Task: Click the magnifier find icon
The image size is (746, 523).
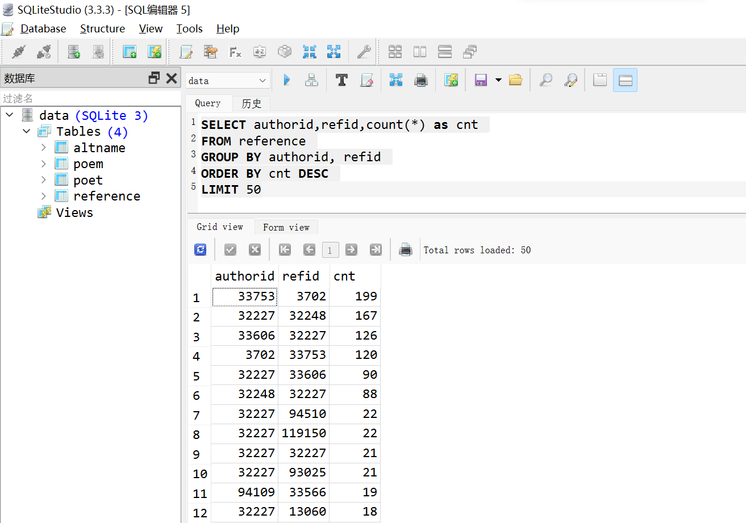Action: pos(545,80)
